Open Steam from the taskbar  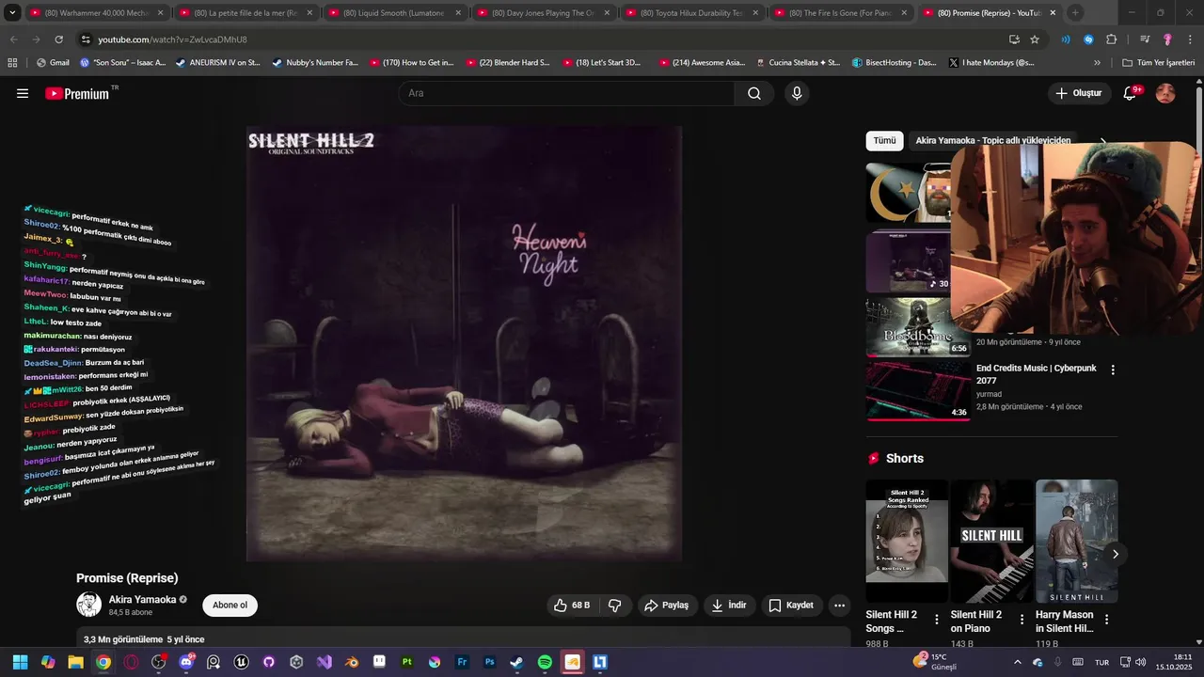click(517, 662)
